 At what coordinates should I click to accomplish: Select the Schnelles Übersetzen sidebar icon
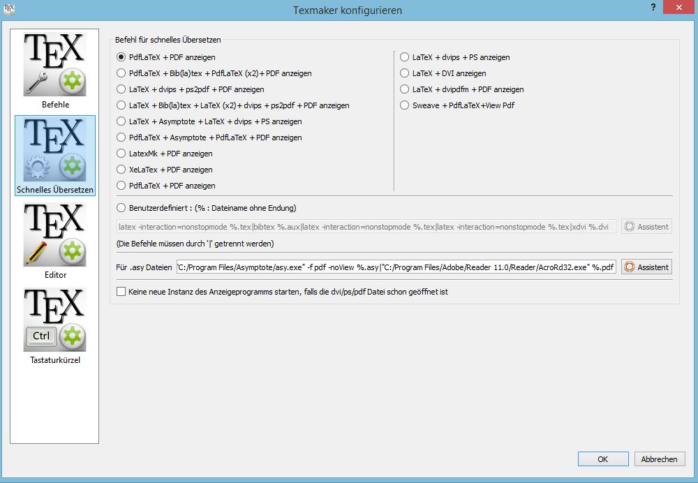[54, 156]
